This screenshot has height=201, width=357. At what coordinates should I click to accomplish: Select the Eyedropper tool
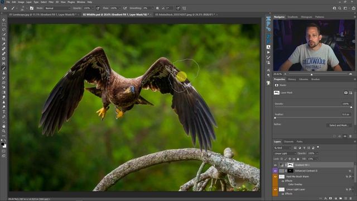point(4,44)
